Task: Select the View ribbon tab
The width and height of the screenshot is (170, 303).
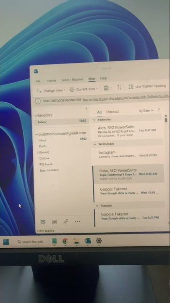Action: 92,79
